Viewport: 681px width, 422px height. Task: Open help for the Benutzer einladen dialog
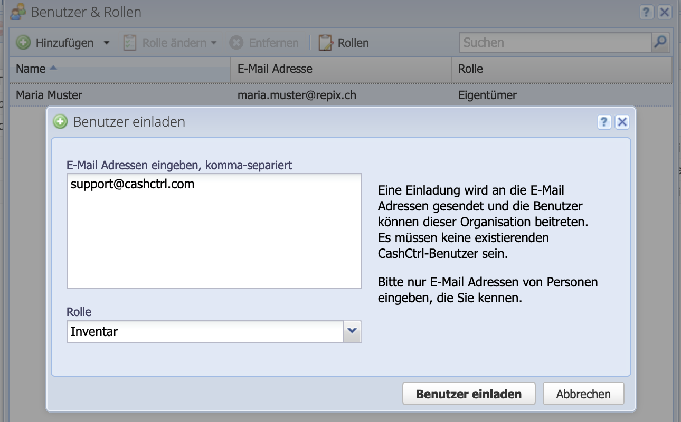604,122
